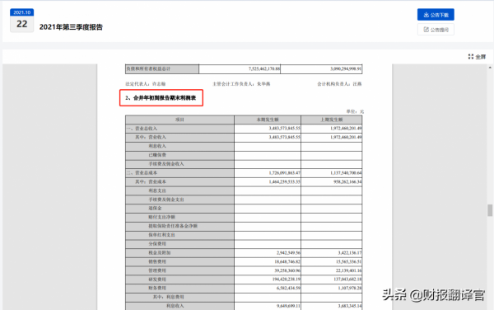
Task: Click row label 研发费用
Action: [157, 279]
